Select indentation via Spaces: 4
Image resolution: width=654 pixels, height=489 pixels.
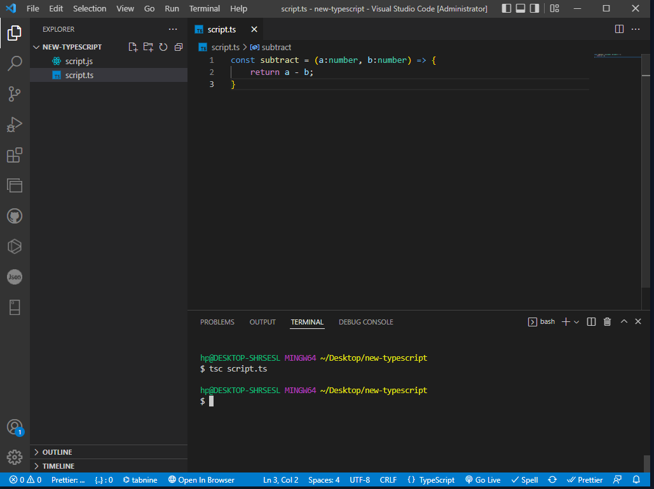click(324, 480)
